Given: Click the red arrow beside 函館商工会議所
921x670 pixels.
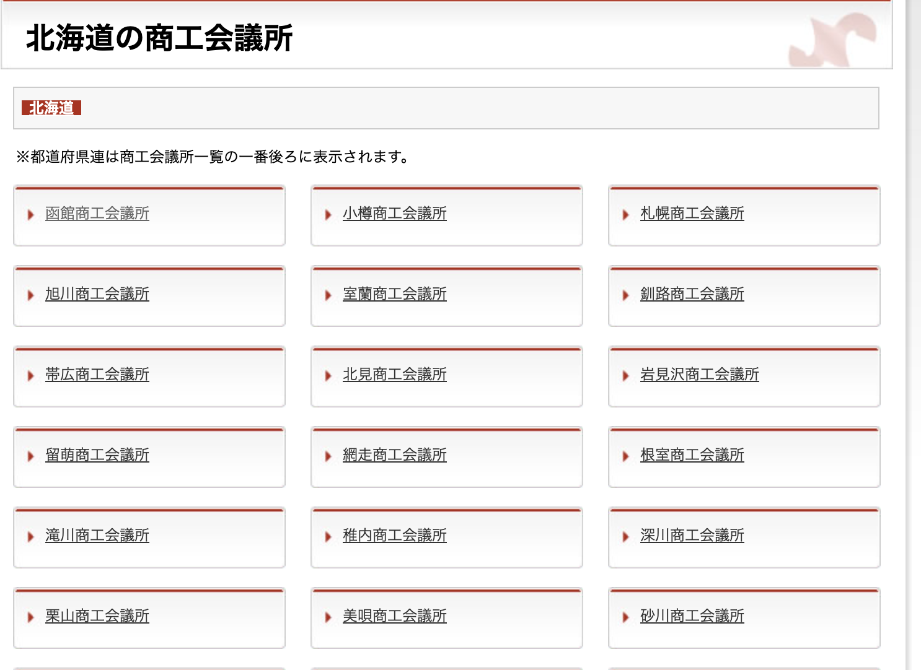Looking at the screenshot, I should (30, 215).
